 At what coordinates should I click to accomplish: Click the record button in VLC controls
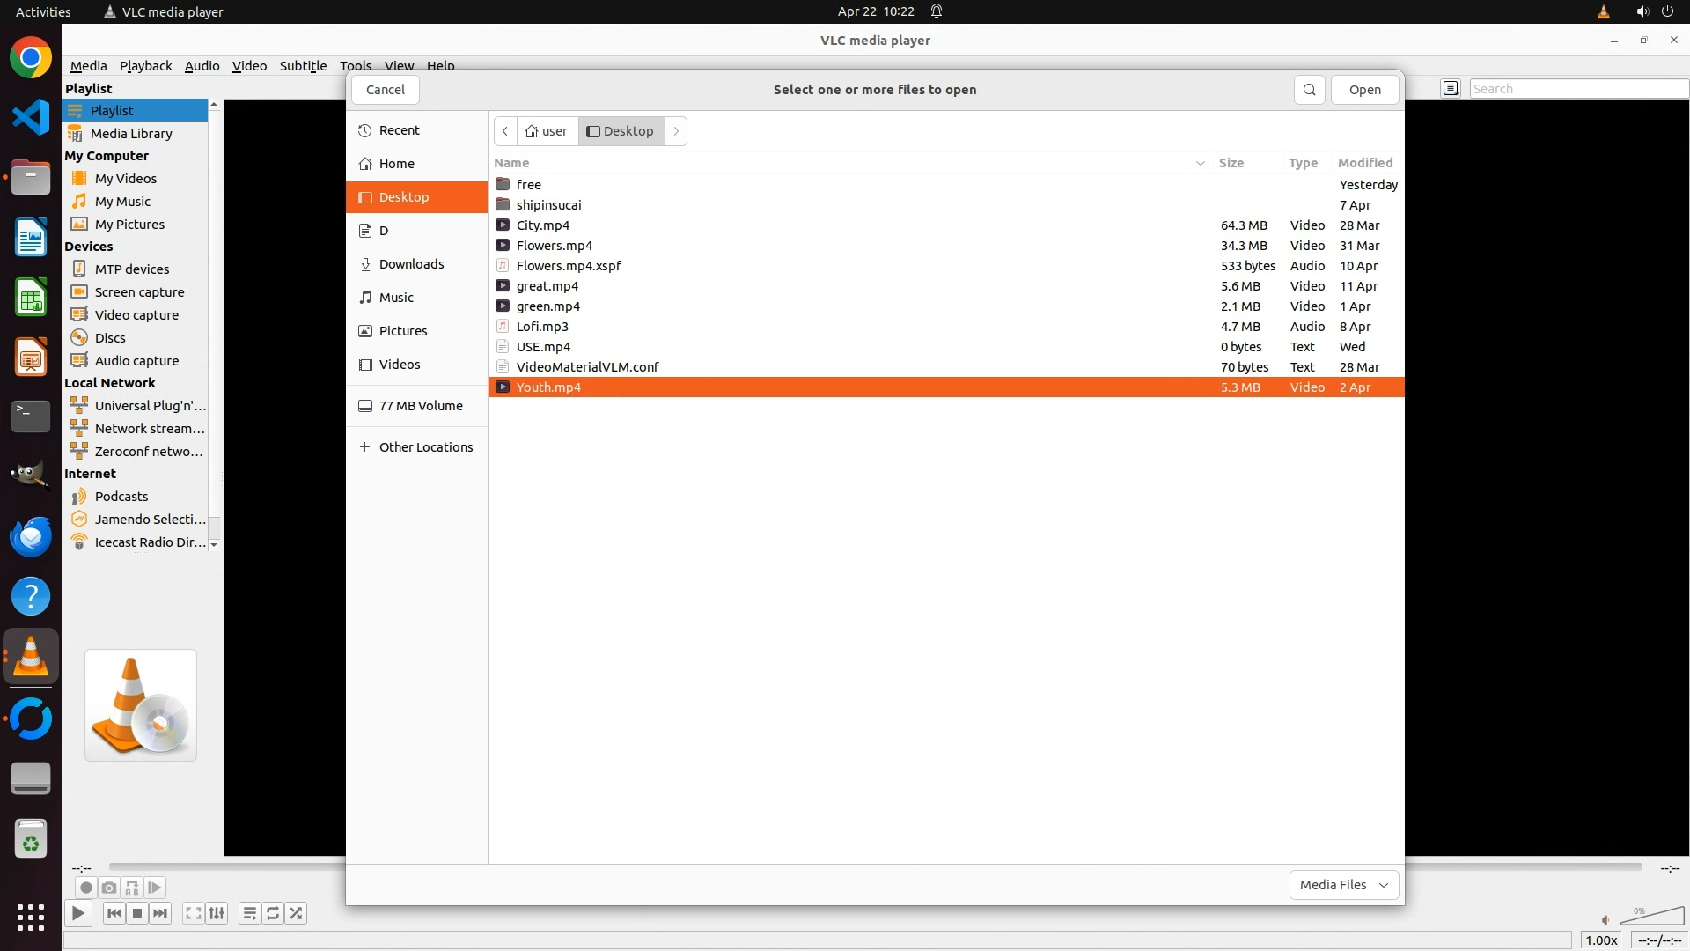pos(85,888)
